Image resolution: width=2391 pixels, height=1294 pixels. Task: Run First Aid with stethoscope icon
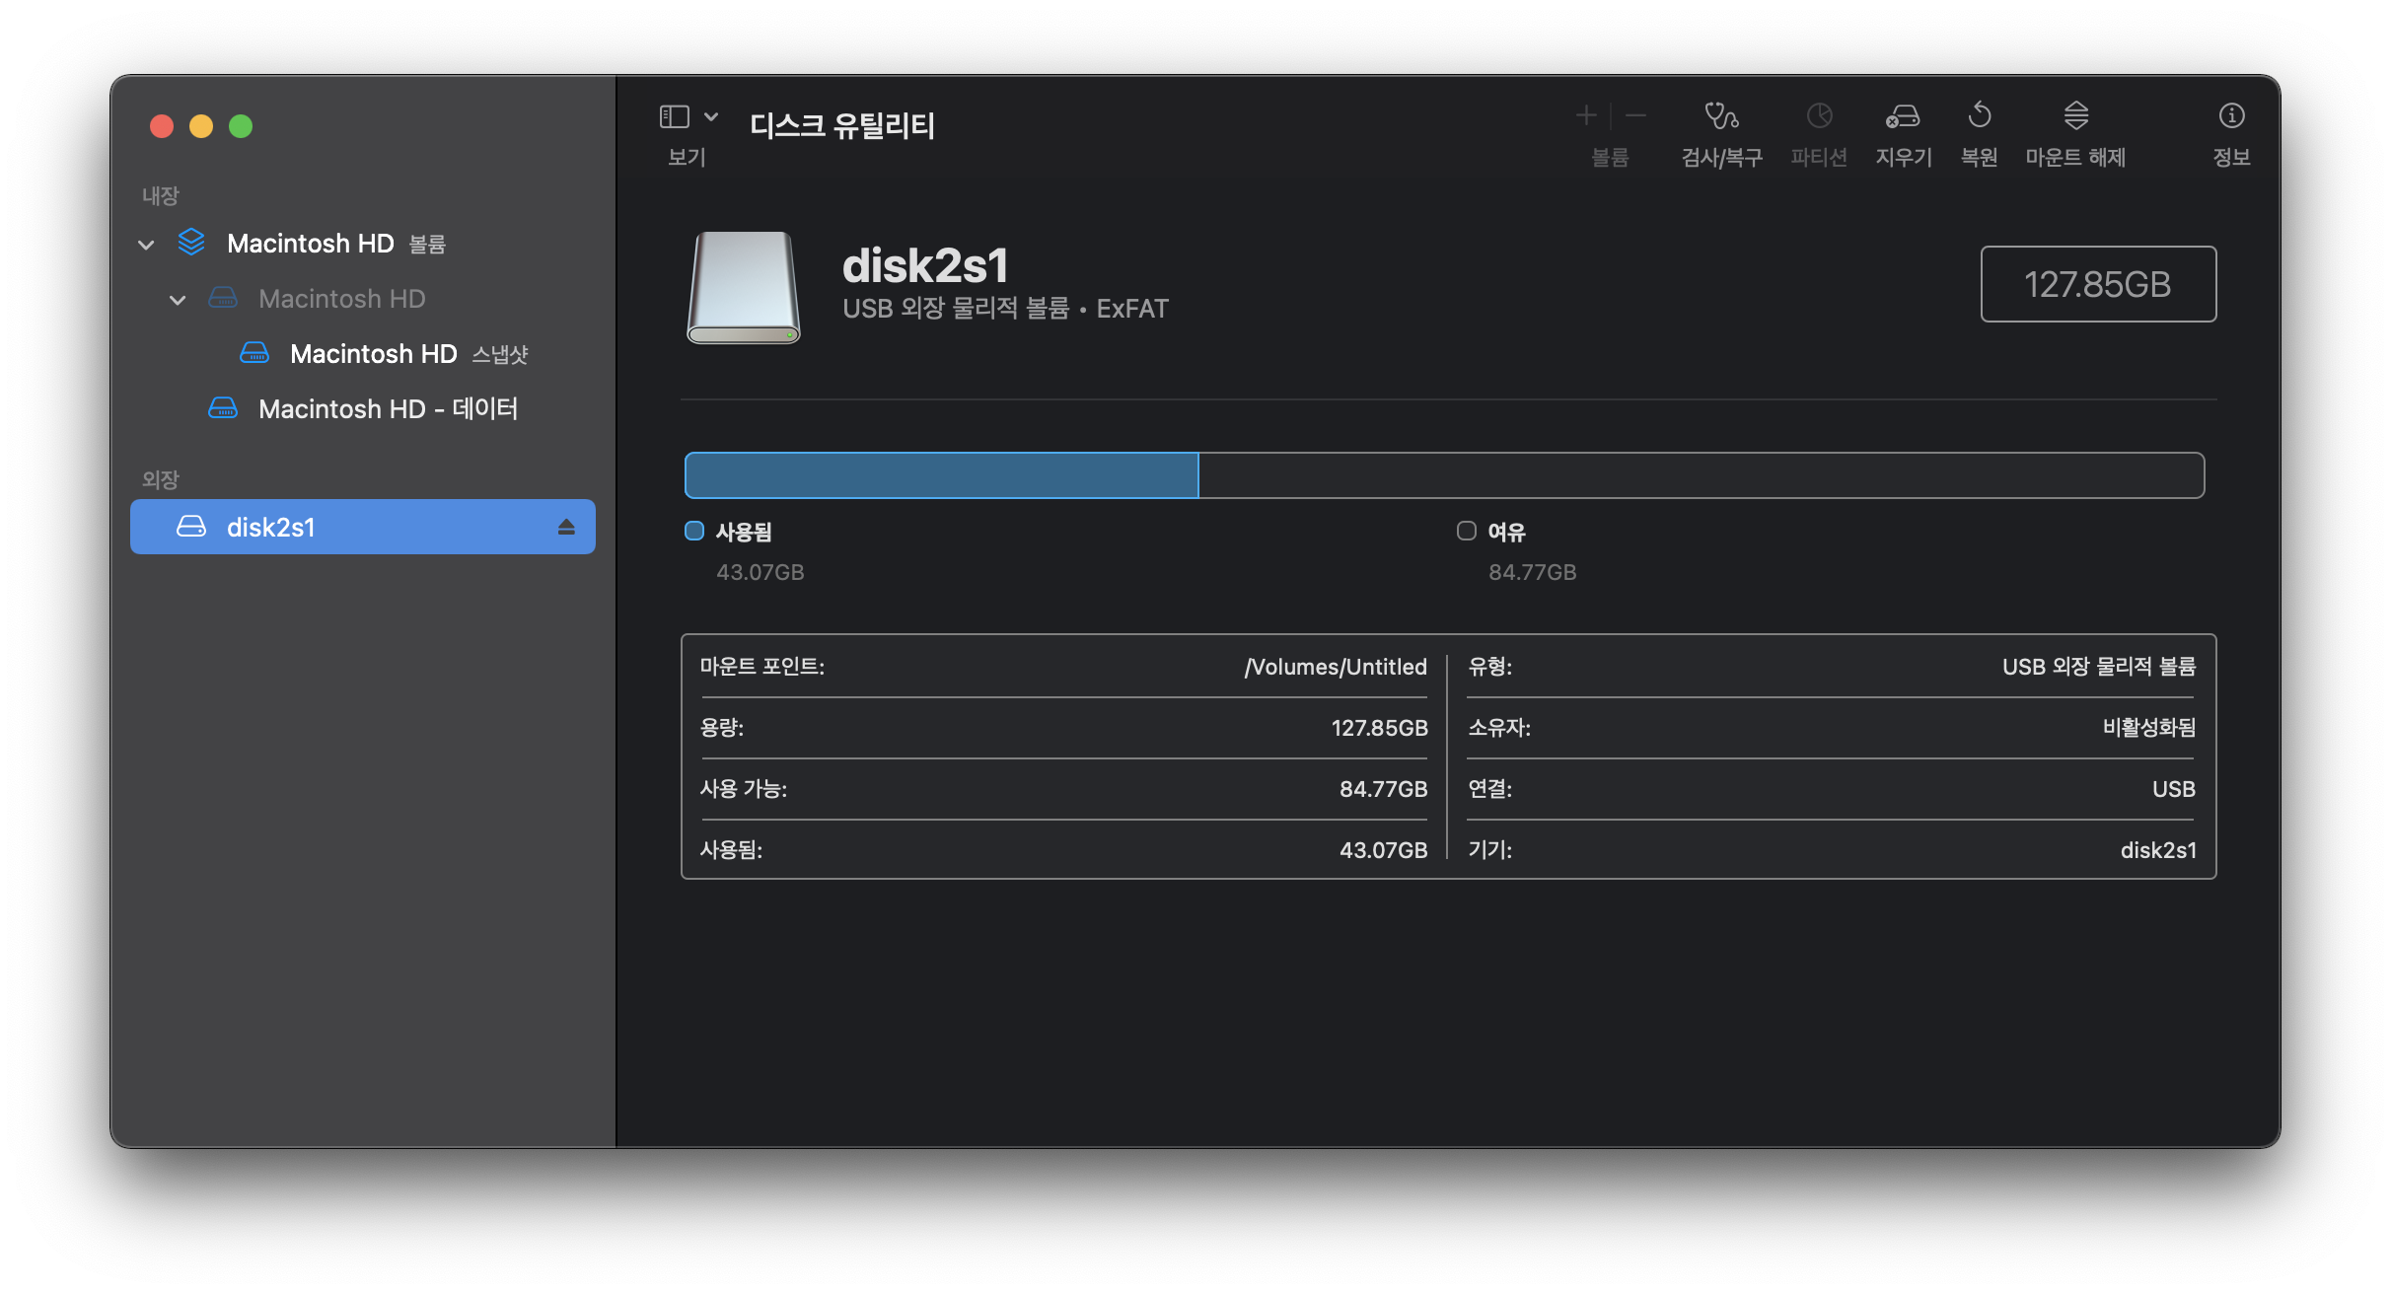(1721, 116)
